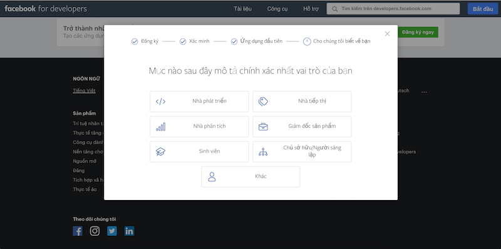Screen dimensions: 501x249
Task: Click the NGÔN NGỮ footer heading
Action: click(x=86, y=79)
